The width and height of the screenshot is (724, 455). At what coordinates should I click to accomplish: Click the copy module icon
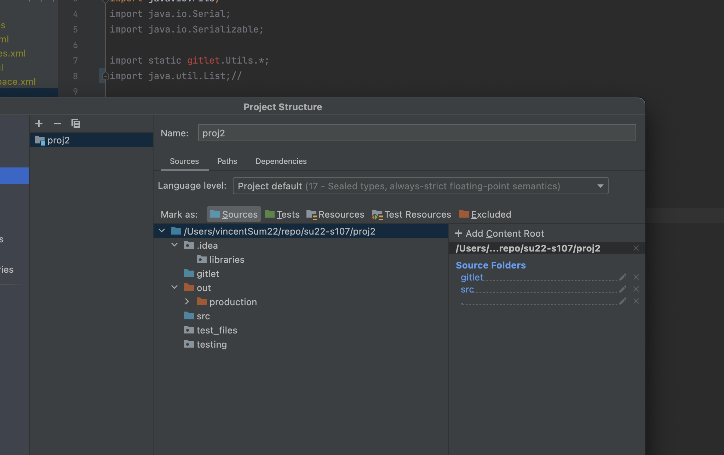[x=76, y=124]
